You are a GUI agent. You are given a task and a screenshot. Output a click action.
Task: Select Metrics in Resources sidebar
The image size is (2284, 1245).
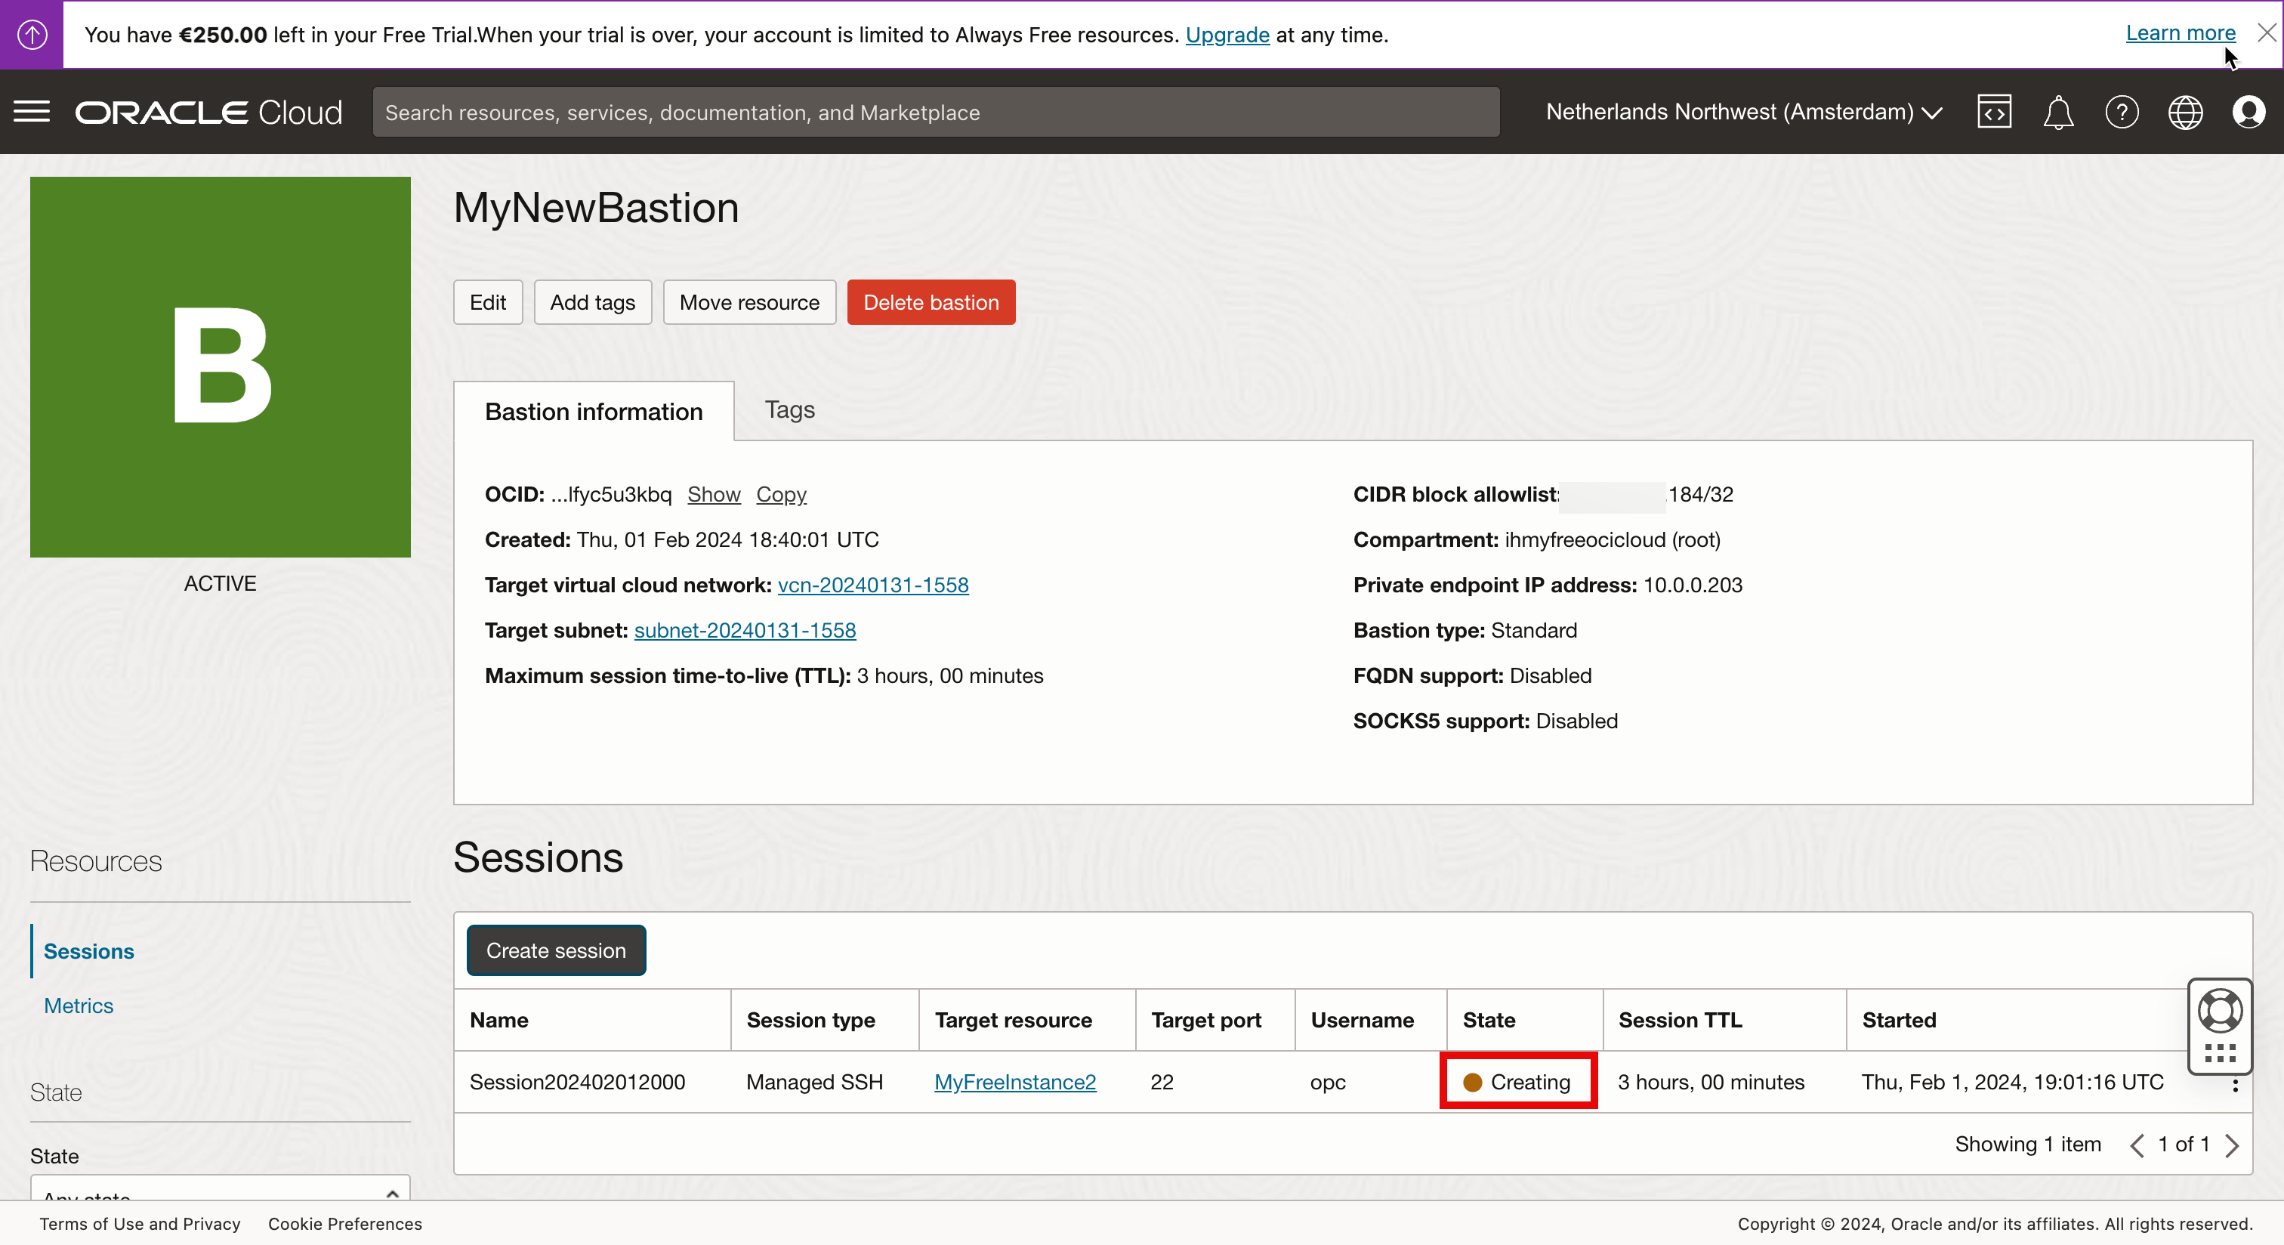click(x=79, y=1006)
